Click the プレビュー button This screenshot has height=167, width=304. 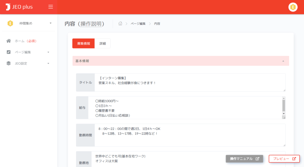click(284, 159)
